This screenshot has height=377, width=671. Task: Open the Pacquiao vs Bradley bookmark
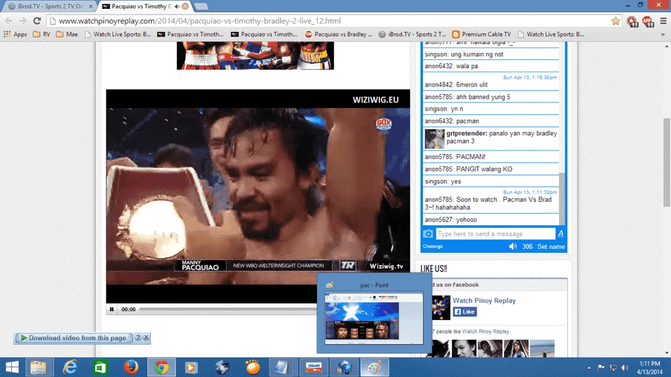[x=338, y=34]
